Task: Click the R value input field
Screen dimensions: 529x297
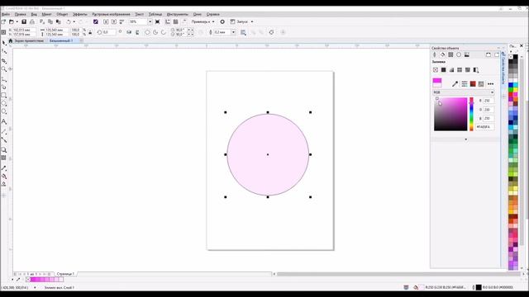Action: (x=488, y=101)
